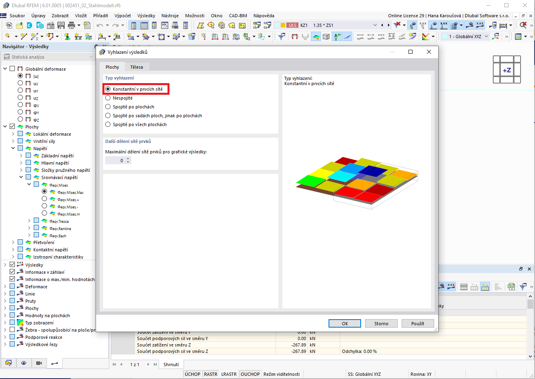
Task: Click the red X zoom-cancel icon top right
Action: (523, 25)
